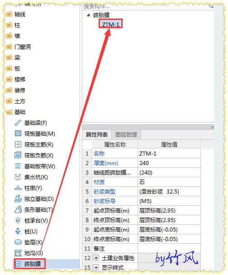Click the 备注 property name

(99, 248)
